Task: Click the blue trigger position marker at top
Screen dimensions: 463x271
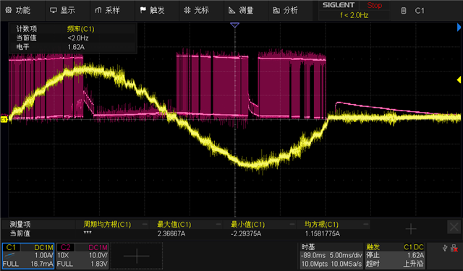Action: pyautogui.click(x=234, y=25)
